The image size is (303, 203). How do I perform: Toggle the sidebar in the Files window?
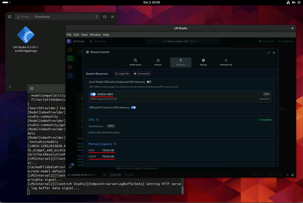pos(10,17)
